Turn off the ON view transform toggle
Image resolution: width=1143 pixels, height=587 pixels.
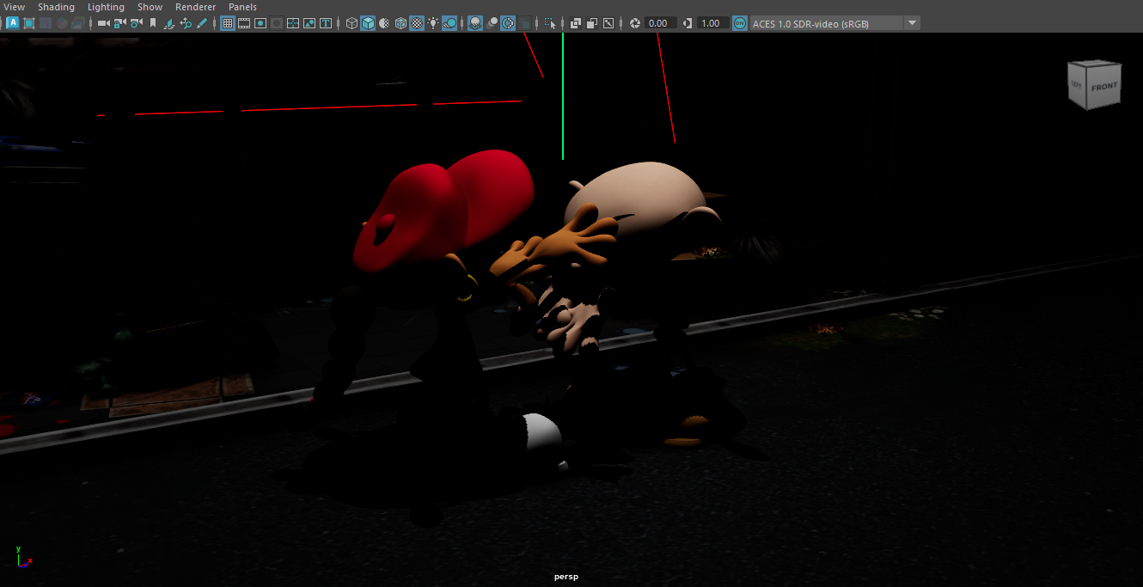pyautogui.click(x=739, y=23)
